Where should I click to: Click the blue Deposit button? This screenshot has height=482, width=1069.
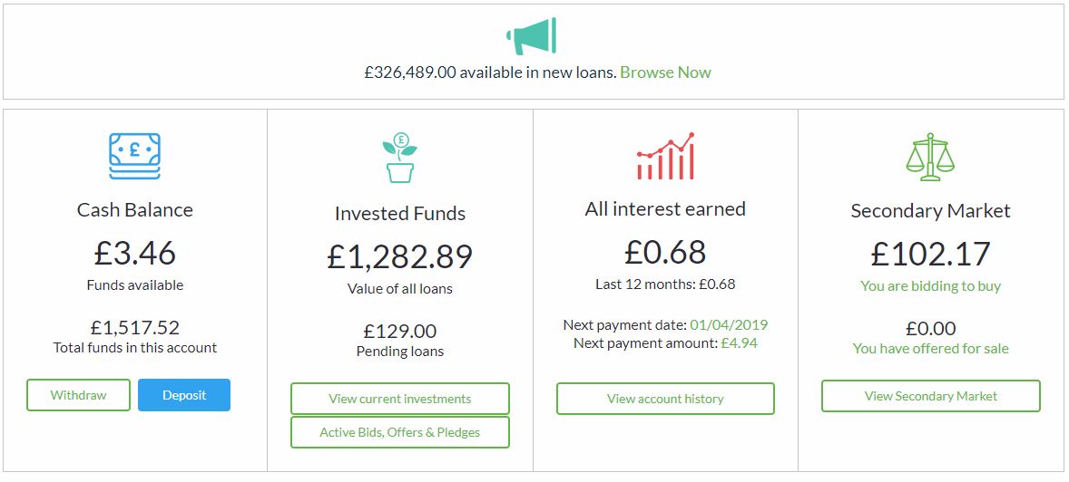click(x=184, y=395)
